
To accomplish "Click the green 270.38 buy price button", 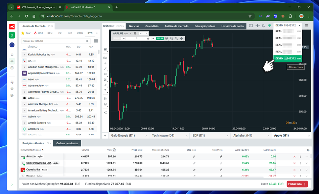I will tap(160, 39).
